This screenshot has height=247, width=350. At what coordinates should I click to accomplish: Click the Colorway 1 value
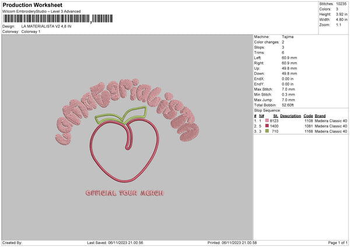[31, 31]
